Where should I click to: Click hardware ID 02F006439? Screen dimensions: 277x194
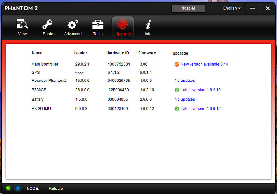pyautogui.click(x=119, y=90)
